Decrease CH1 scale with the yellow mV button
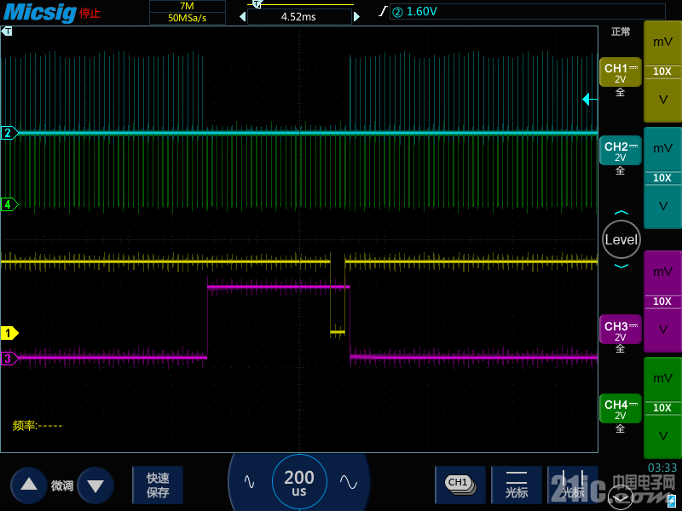Screen dimensions: 682x511 point(662,42)
